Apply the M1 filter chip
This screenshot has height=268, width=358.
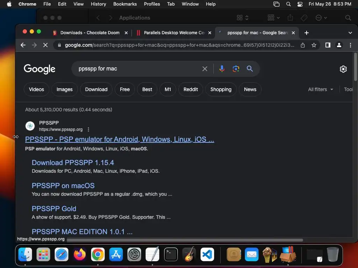(x=168, y=89)
